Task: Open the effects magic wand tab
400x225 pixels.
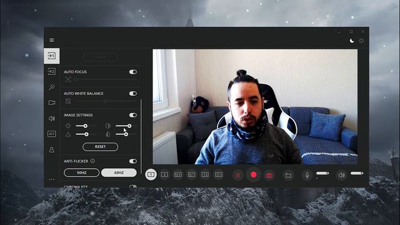Action: [x=52, y=87]
